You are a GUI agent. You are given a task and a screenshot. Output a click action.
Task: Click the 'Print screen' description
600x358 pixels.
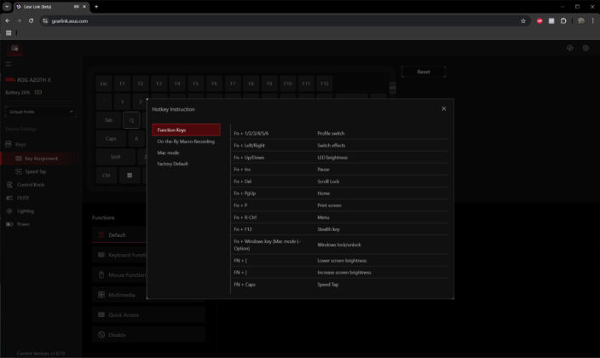329,205
